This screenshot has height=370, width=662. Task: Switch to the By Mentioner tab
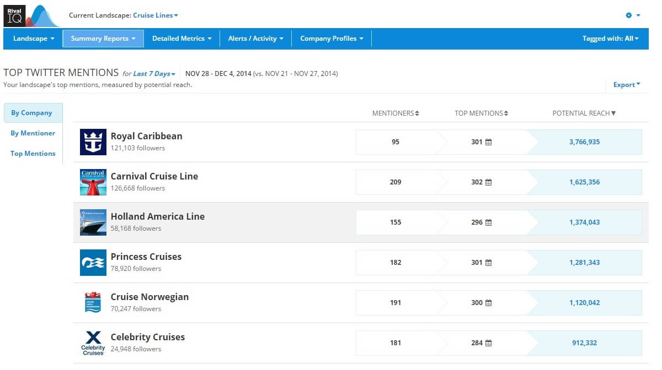coord(33,133)
